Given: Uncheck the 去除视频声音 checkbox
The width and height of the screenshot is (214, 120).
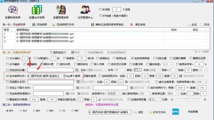Looking at the screenshot, I should pos(132,58).
